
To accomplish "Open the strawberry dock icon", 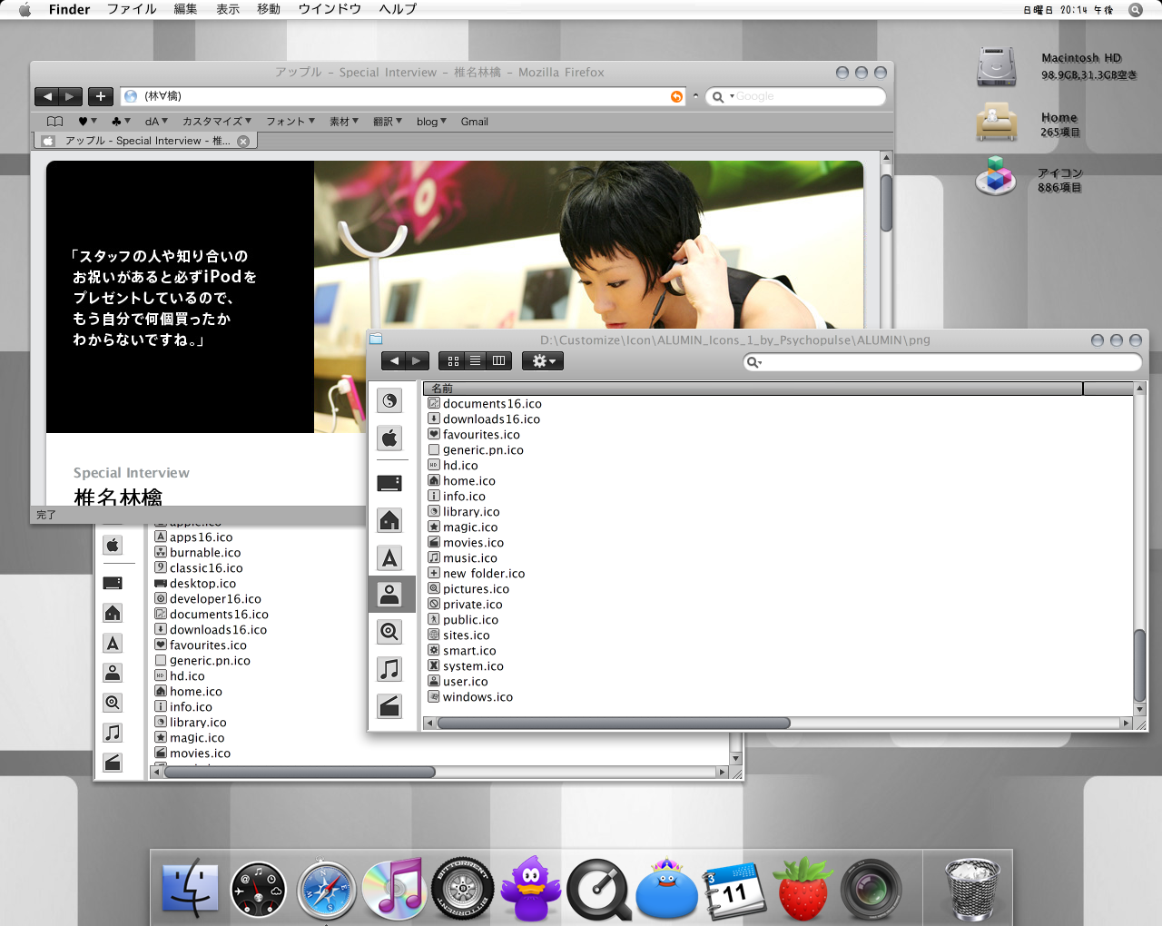I will click(x=803, y=888).
